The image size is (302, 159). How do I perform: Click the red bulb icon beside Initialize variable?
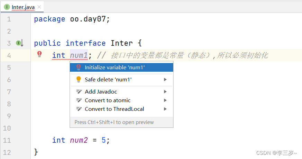click(x=79, y=68)
